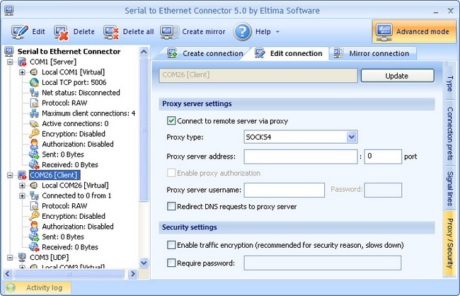Click the tree's horizontal scroll right arrow

point(133,274)
